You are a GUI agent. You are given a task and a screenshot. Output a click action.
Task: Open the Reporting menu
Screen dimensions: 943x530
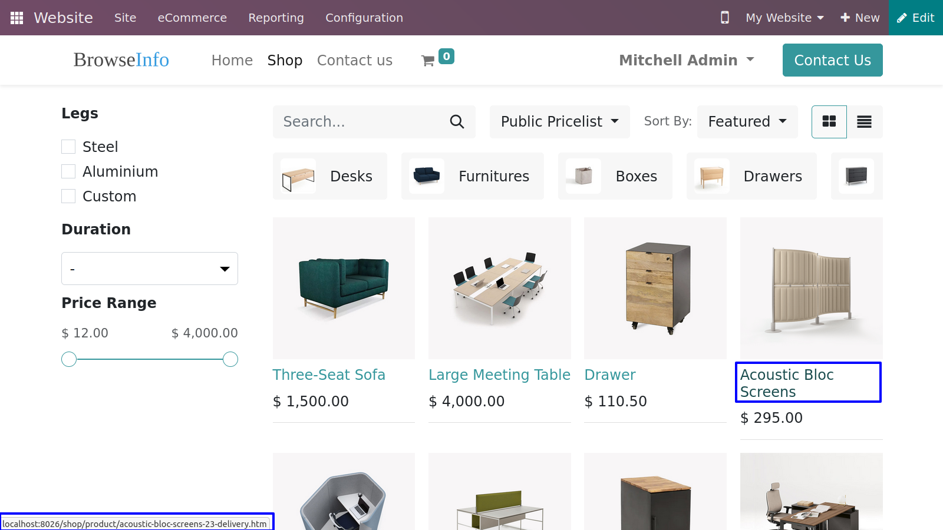(276, 18)
